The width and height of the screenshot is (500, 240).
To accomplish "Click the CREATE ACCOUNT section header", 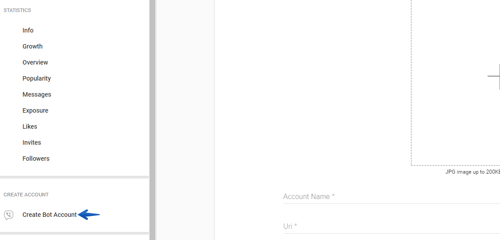I will click(26, 195).
